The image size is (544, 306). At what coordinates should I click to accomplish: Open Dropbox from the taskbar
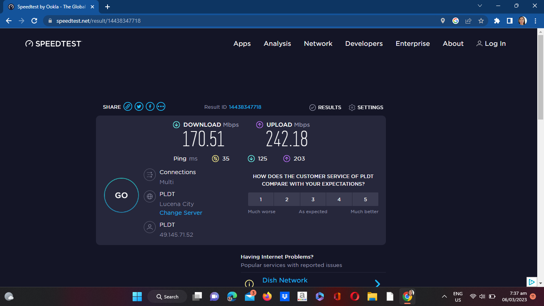[x=284, y=296]
